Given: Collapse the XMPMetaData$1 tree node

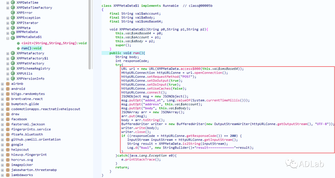Looking at the screenshot, I should pos(8,38).
